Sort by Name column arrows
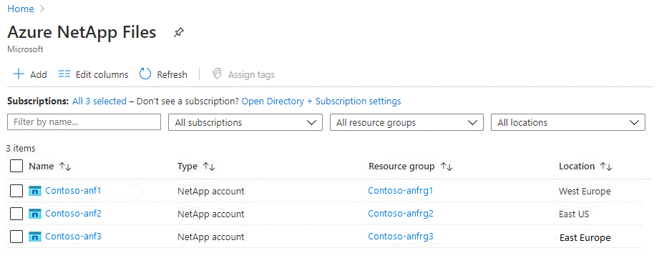The width and height of the screenshot is (659, 258). point(64,167)
